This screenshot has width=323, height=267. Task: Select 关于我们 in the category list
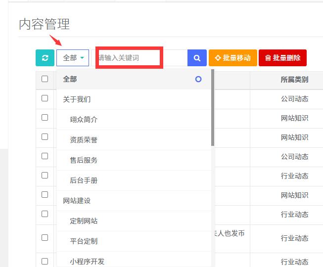point(77,99)
